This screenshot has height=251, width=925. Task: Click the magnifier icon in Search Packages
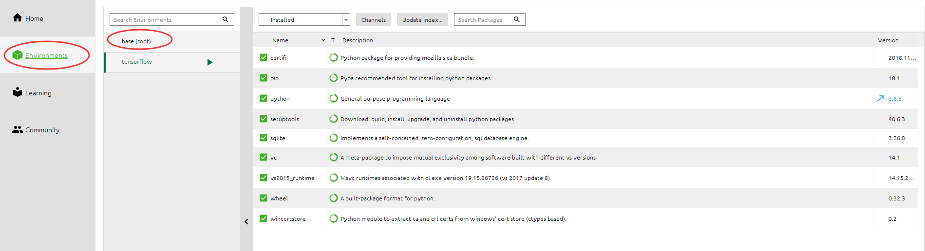click(x=517, y=19)
